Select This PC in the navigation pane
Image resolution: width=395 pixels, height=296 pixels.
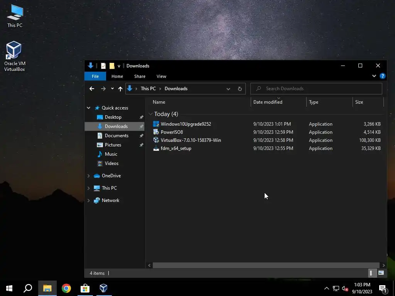tap(109, 188)
